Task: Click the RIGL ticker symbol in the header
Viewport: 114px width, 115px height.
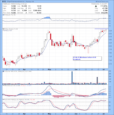Action: coord(4,2)
